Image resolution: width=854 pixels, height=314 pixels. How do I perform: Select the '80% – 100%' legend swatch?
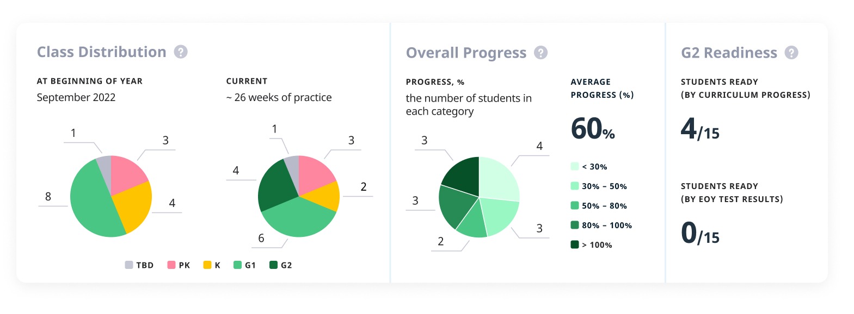575,225
